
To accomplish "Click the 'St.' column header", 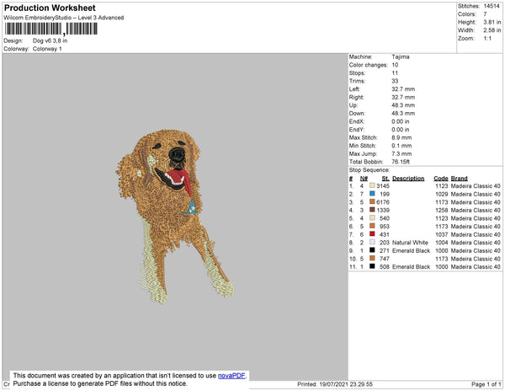I will pyautogui.click(x=385, y=179).
